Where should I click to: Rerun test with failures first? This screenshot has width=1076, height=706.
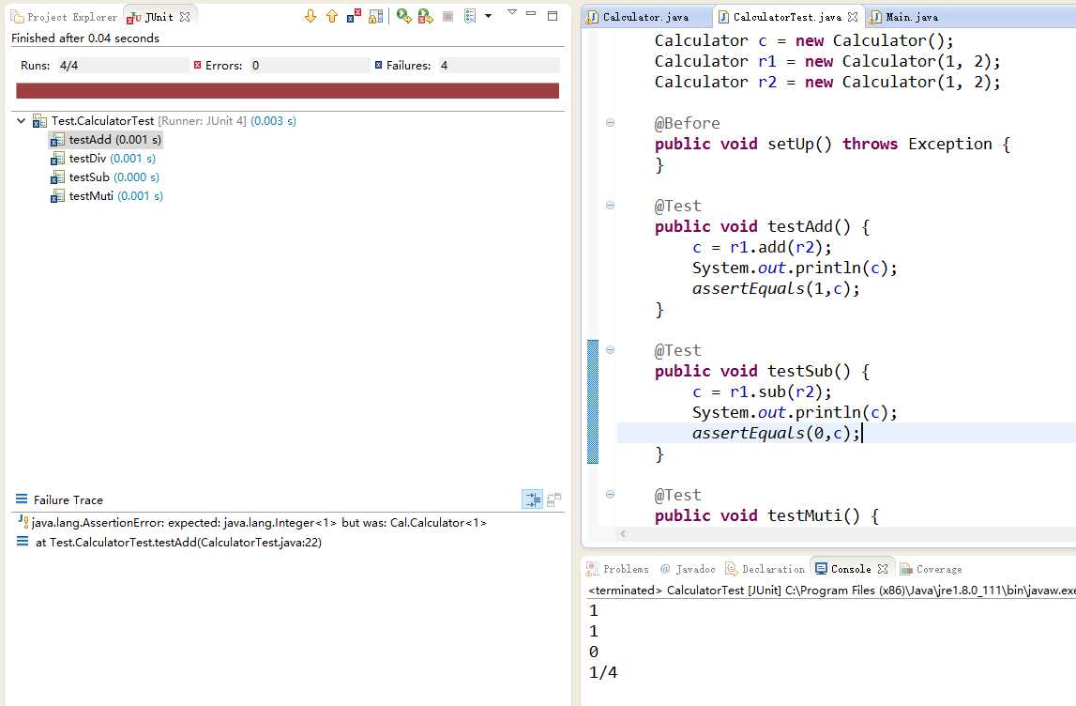(426, 17)
